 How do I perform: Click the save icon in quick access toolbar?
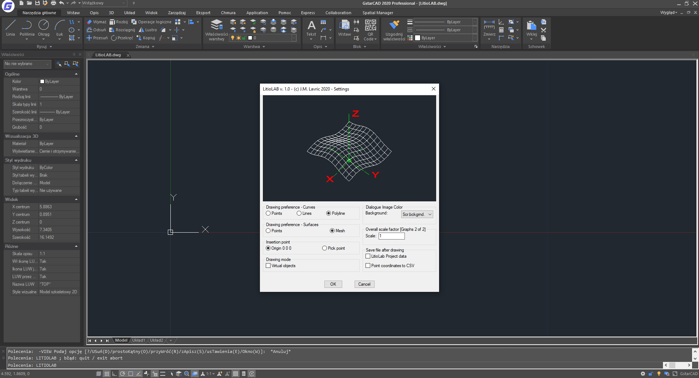pos(37,3)
